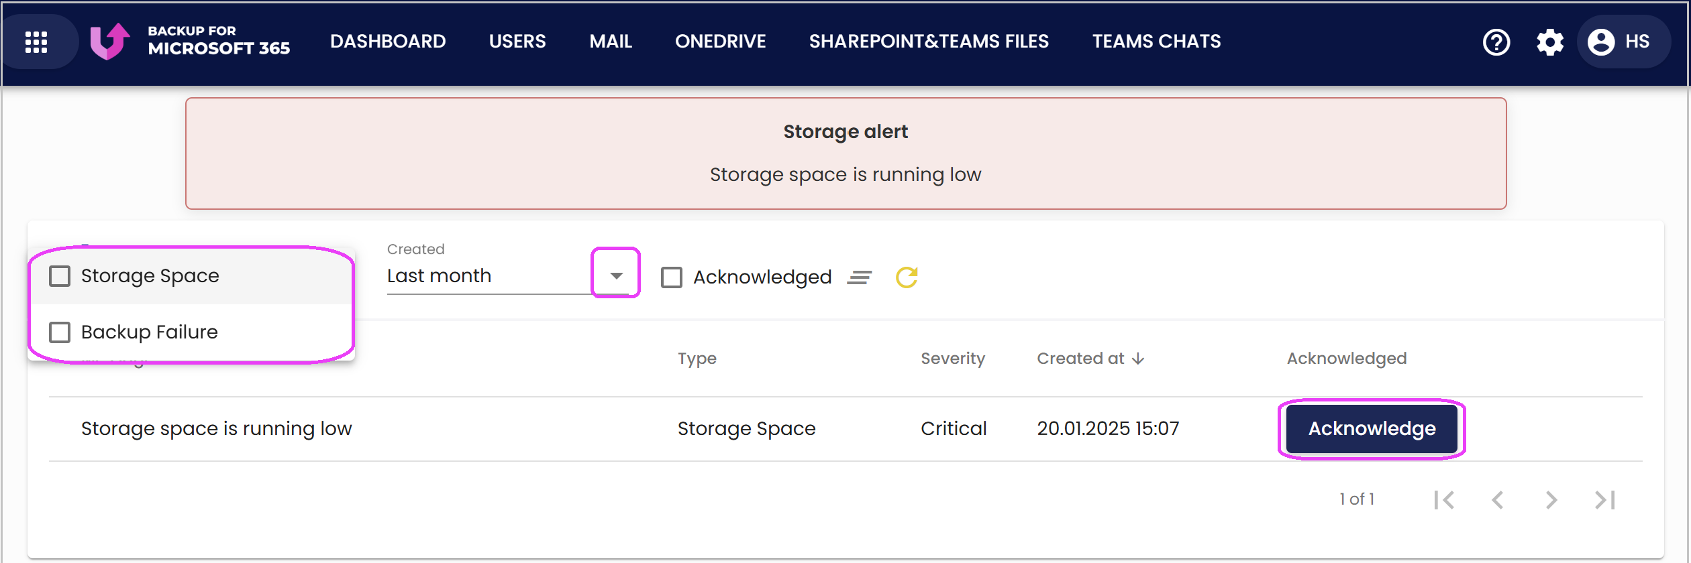Open the settings gear icon

coord(1550,42)
